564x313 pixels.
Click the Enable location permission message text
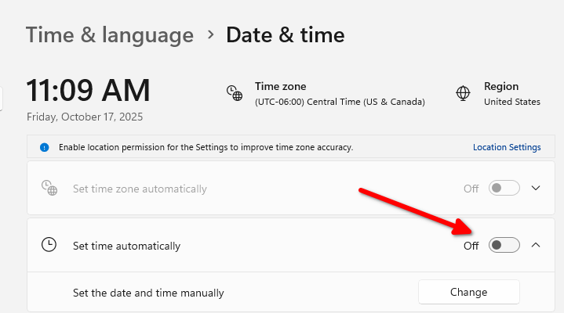(205, 147)
